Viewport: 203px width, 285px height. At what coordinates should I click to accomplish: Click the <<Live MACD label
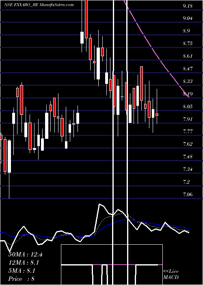click(171, 274)
